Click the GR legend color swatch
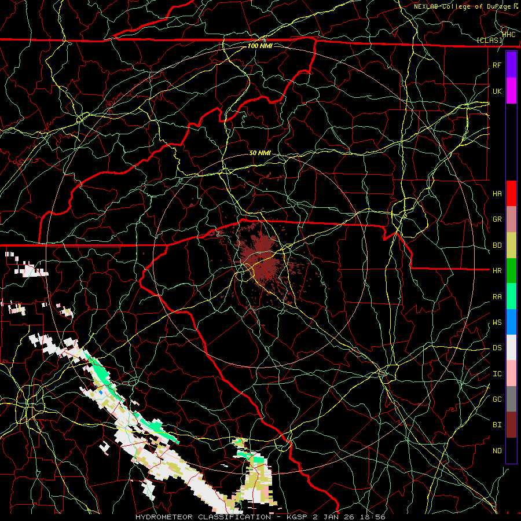This screenshot has height=521, width=521. click(511, 219)
